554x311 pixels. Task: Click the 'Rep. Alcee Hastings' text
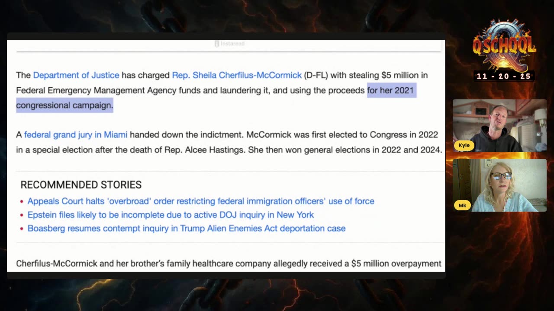(x=204, y=150)
